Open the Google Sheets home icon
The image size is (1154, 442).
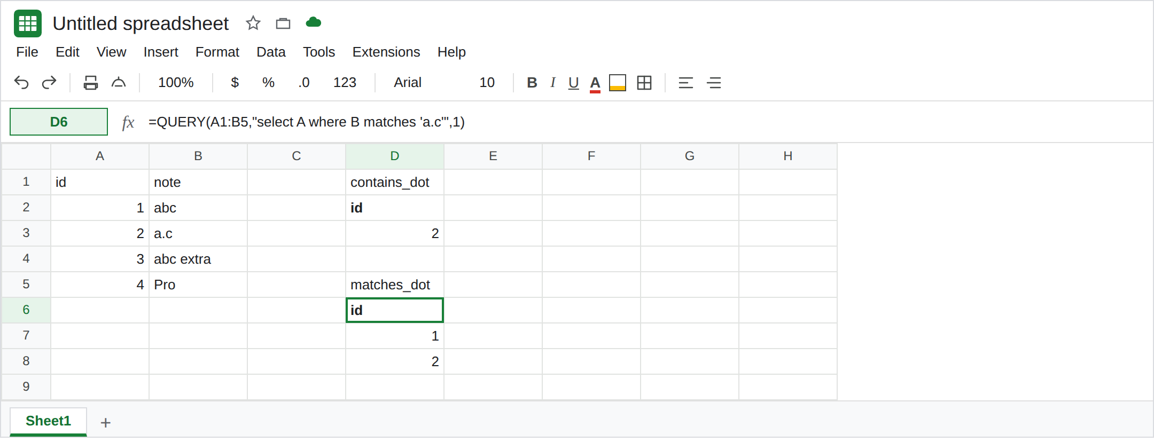(x=28, y=23)
